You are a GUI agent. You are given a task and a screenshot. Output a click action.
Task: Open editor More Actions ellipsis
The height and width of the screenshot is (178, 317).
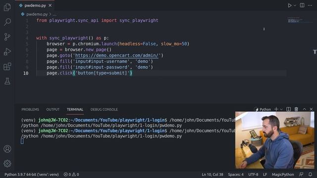coord(310,5)
